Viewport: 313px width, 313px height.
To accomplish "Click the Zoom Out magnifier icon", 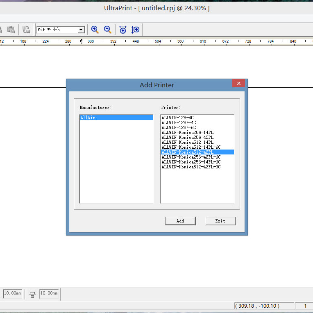I will [x=108, y=29].
